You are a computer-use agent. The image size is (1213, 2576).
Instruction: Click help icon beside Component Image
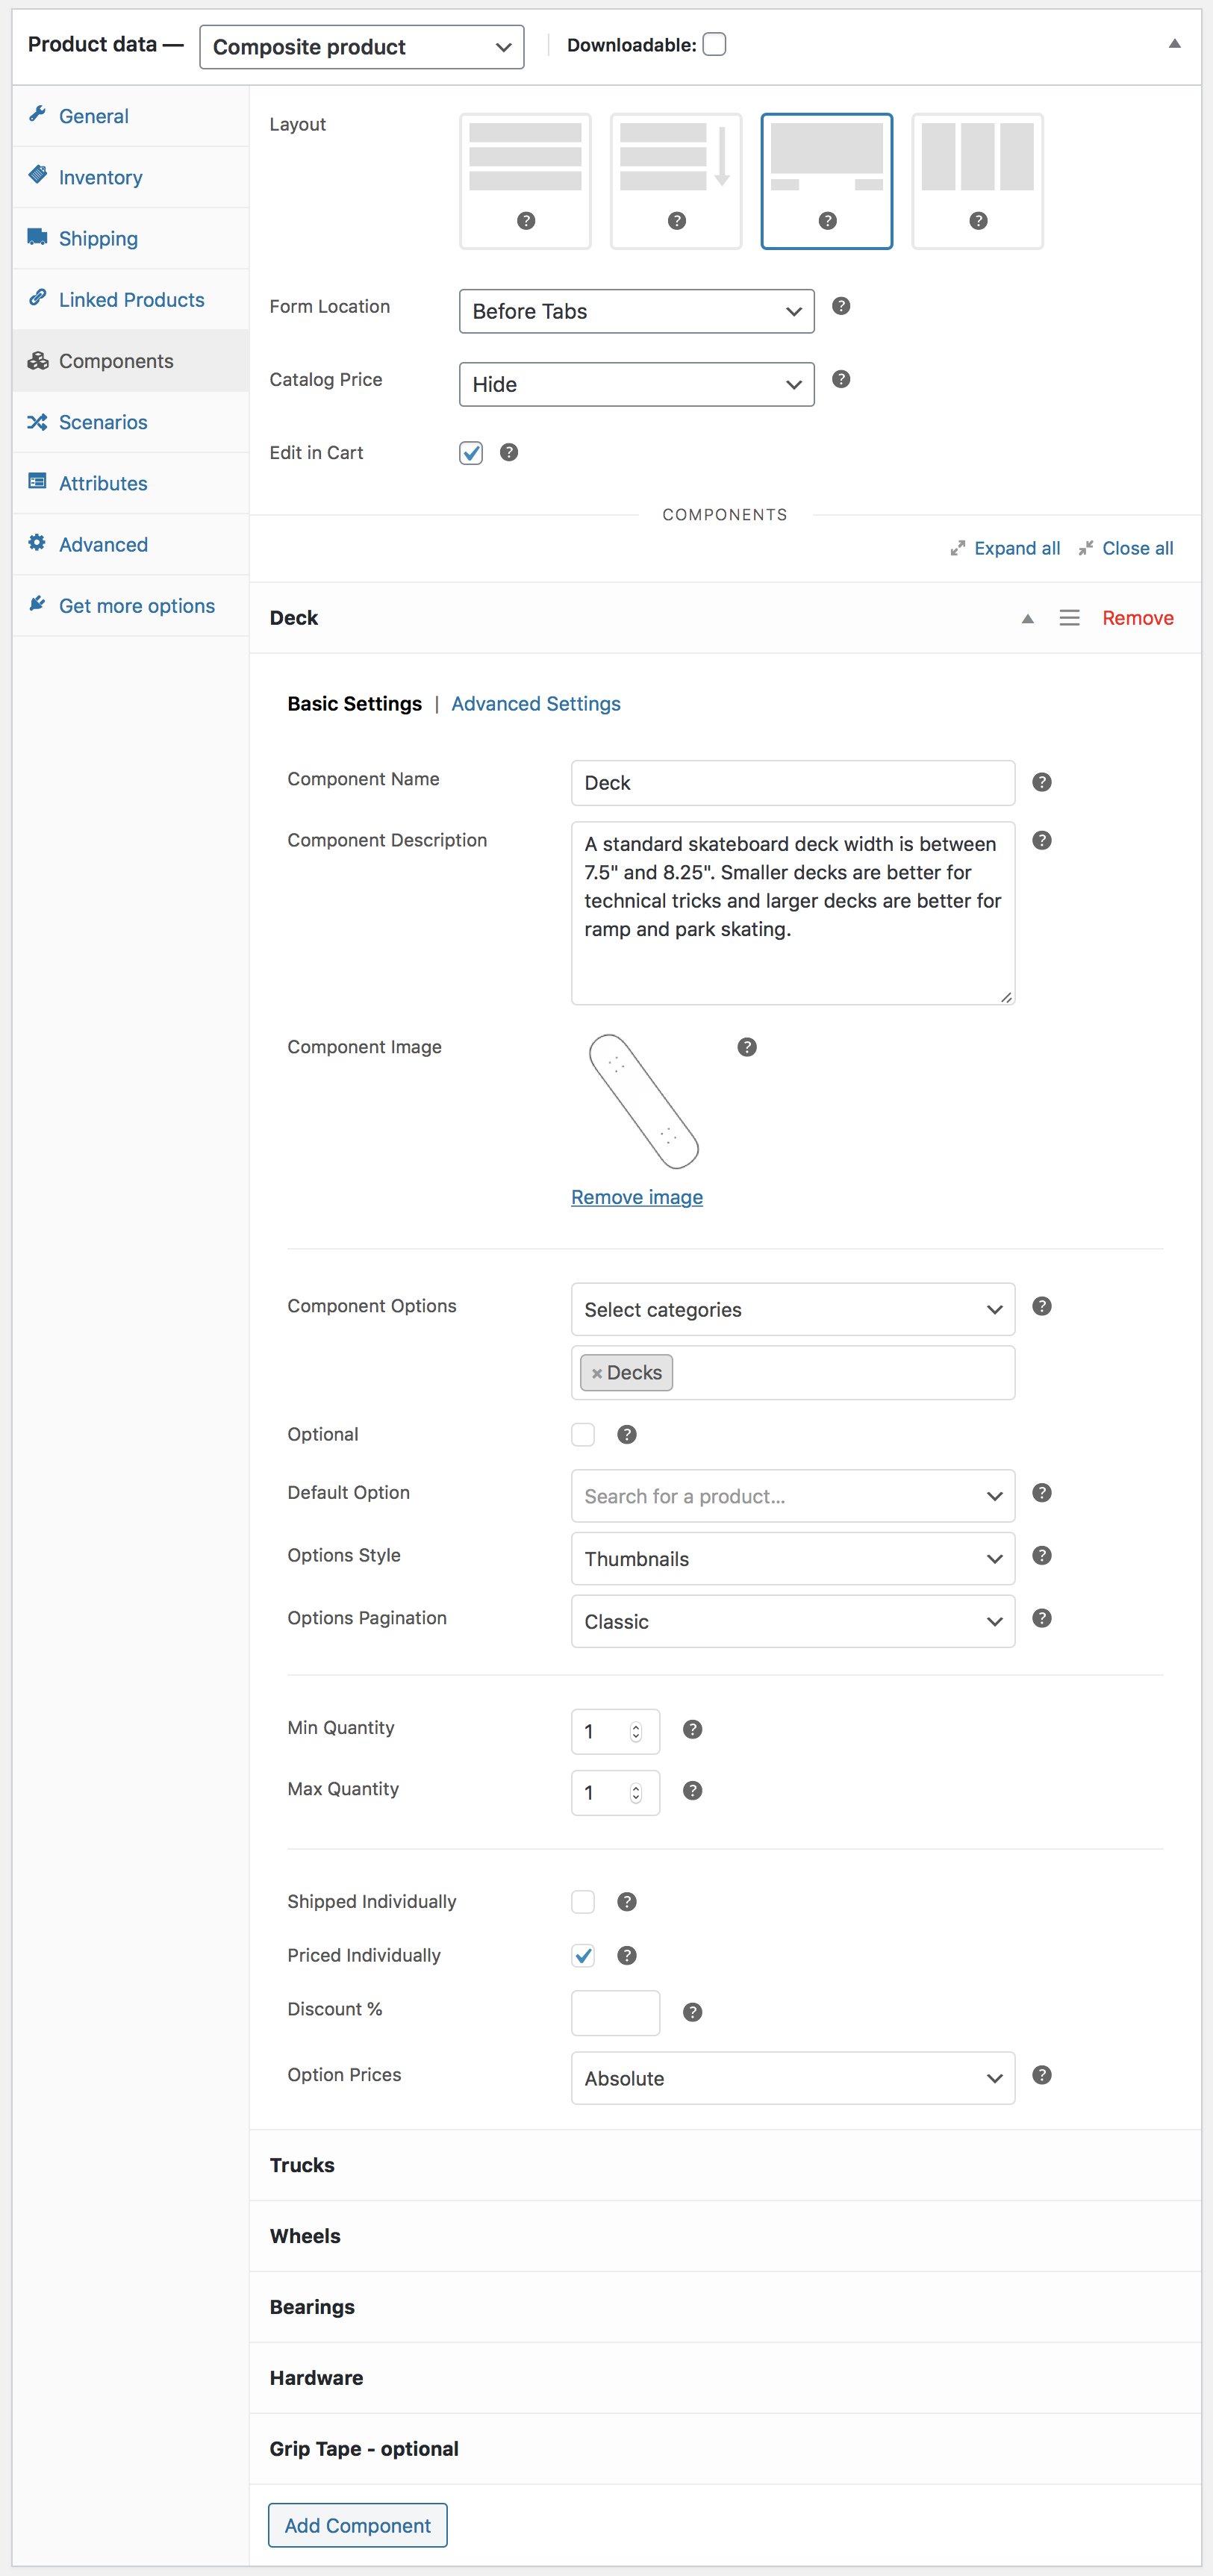(x=746, y=1047)
